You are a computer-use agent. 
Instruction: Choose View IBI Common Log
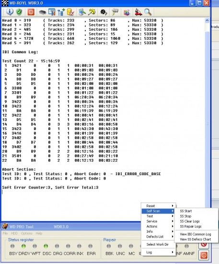coord(196,234)
